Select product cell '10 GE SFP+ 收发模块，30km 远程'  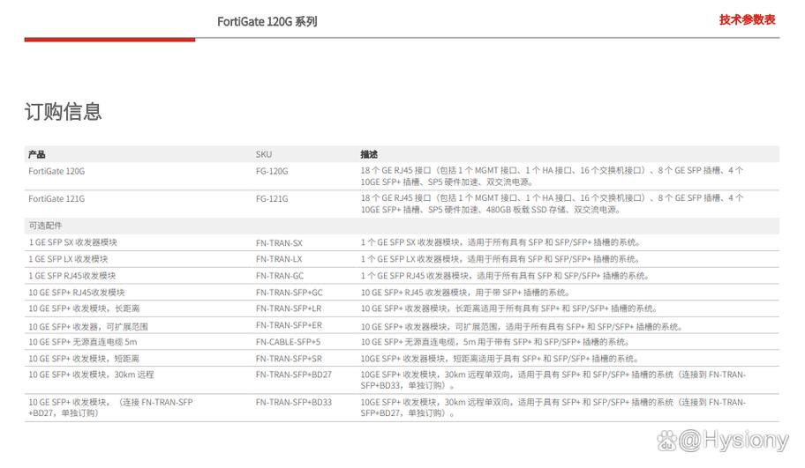[91, 375]
